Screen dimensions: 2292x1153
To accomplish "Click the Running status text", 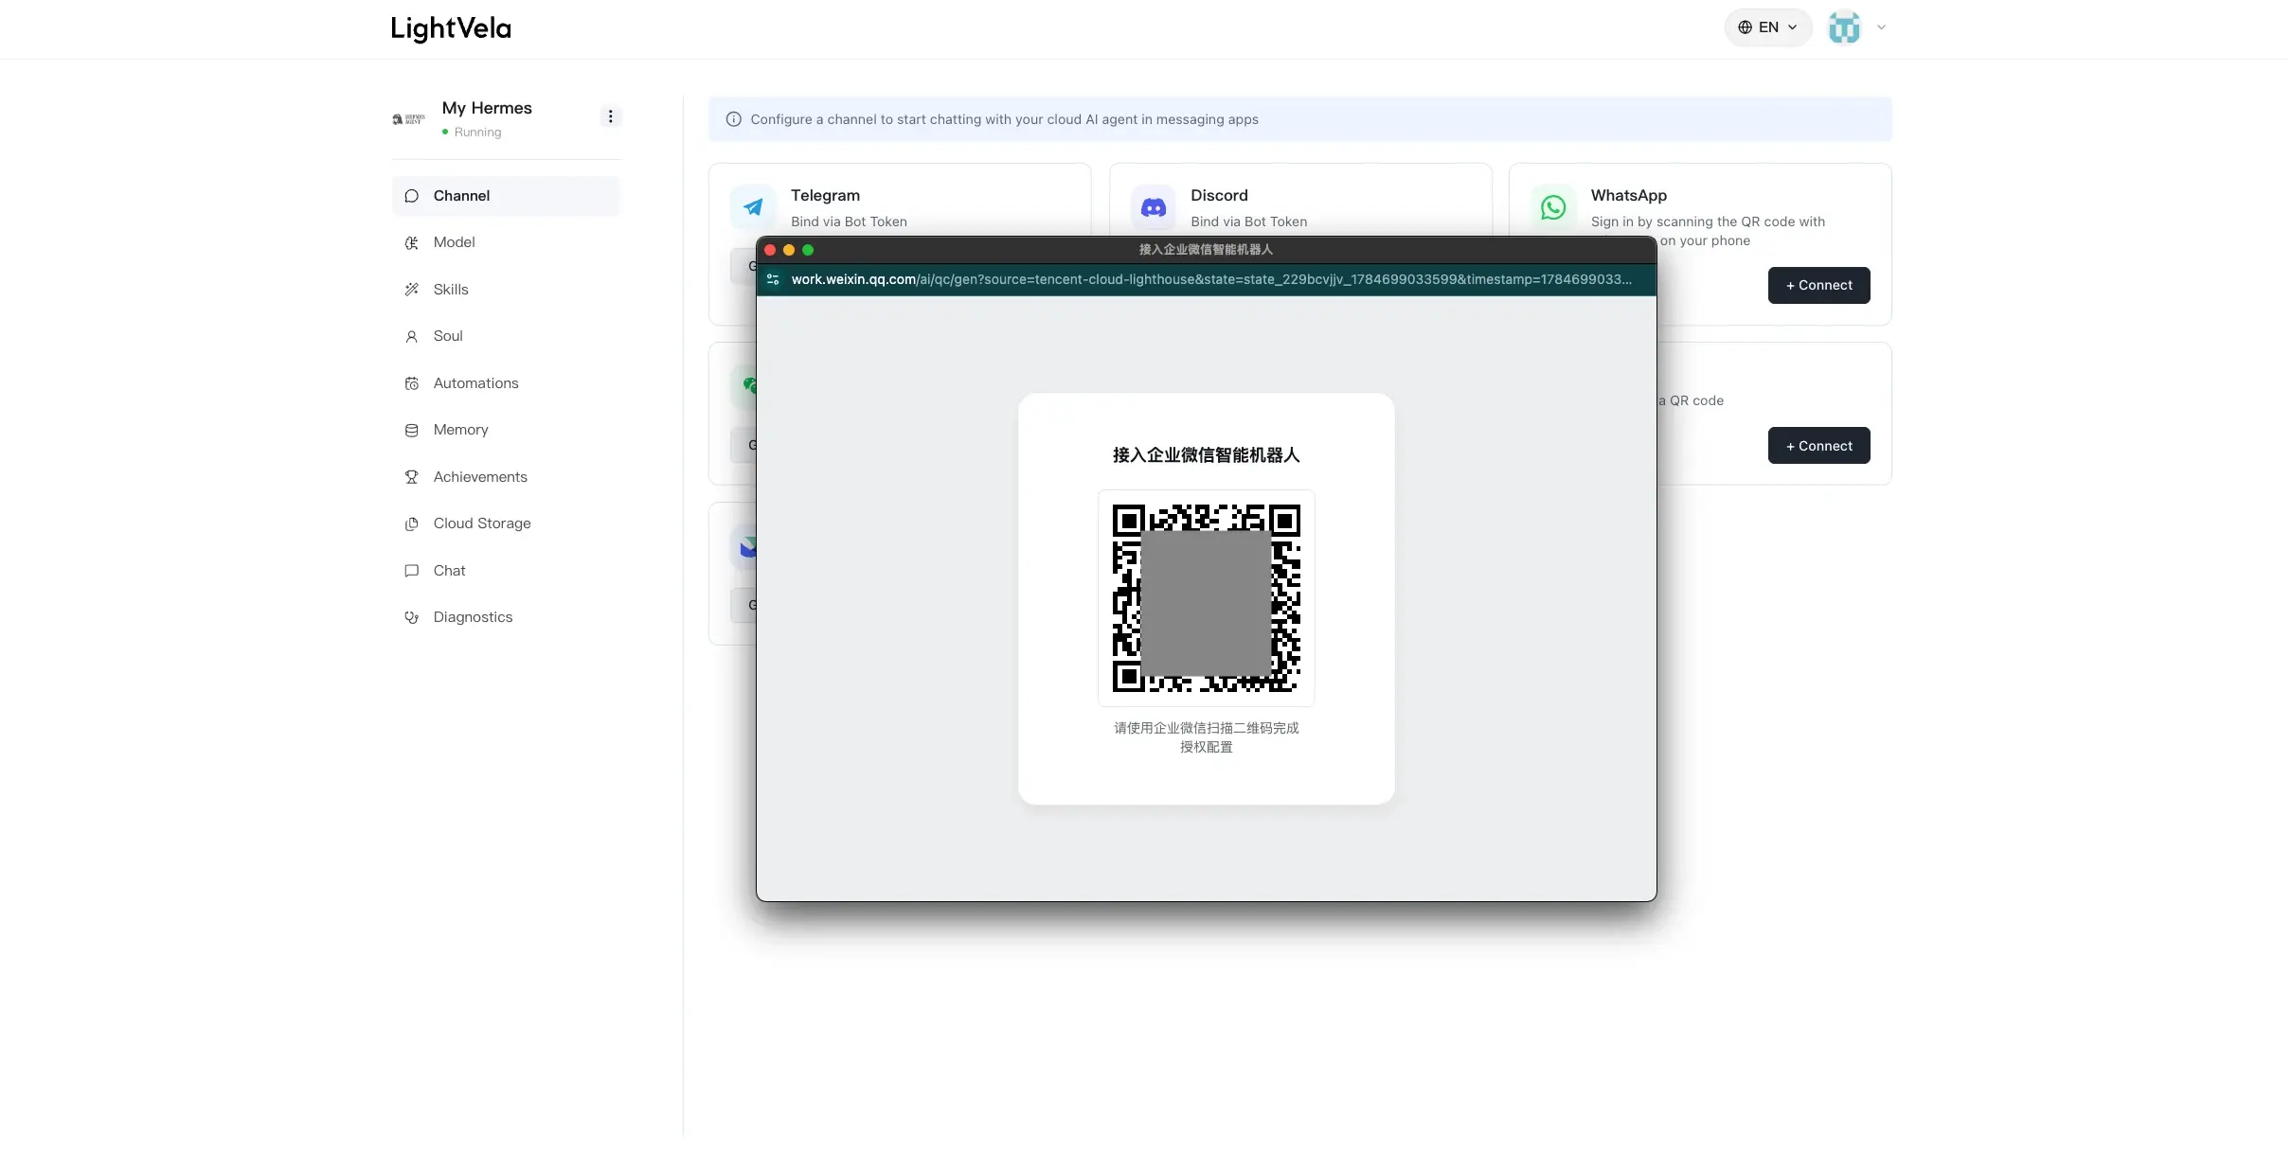I will 477,133.
